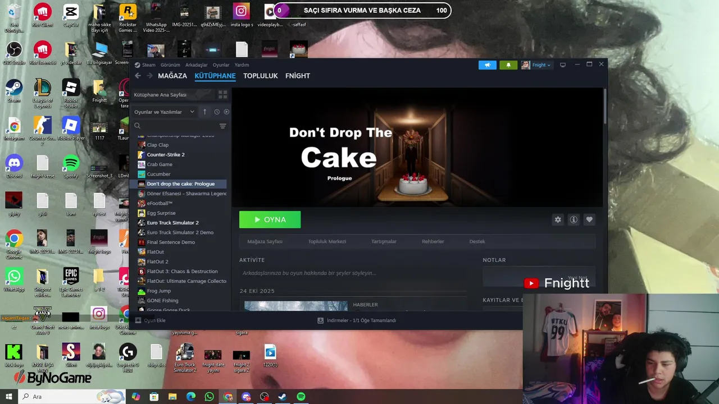This screenshot has width=719, height=404.
Task: Open game settings gear icon
Action: 558,219
